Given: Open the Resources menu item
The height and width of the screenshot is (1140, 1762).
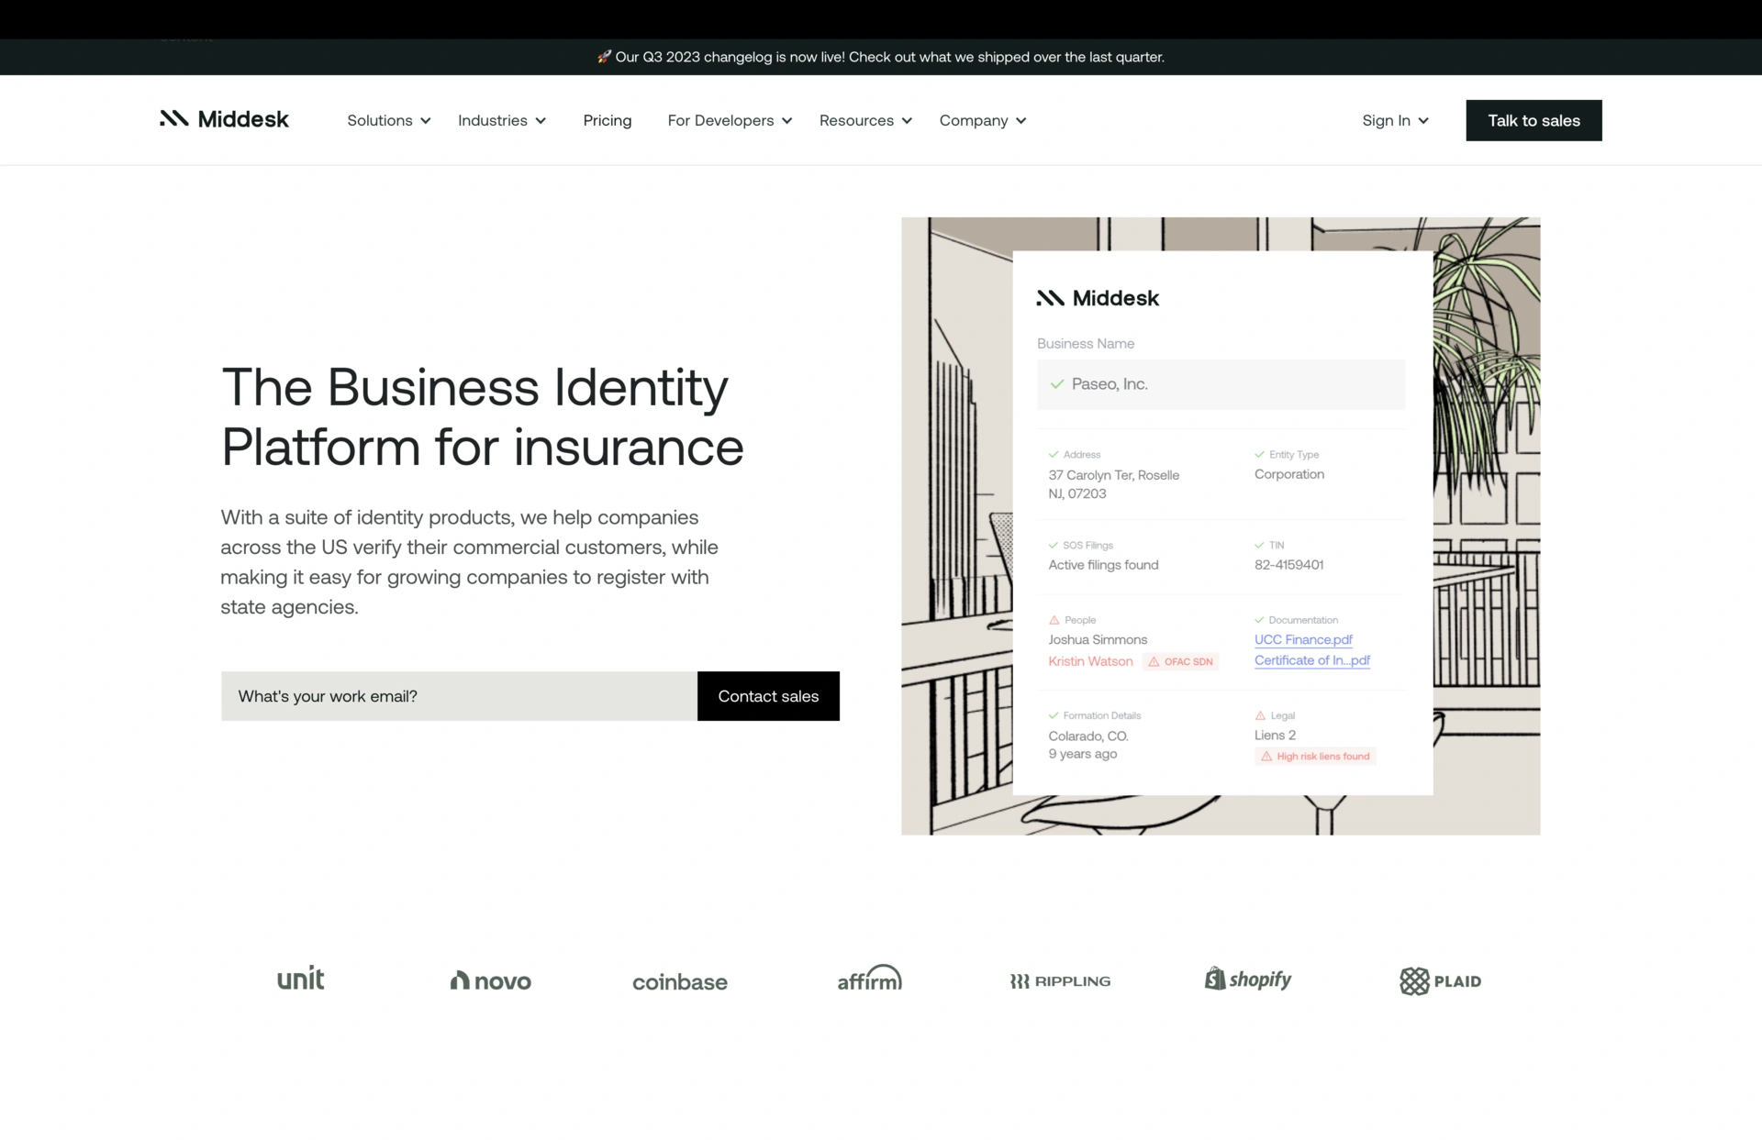Looking at the screenshot, I should [x=864, y=120].
